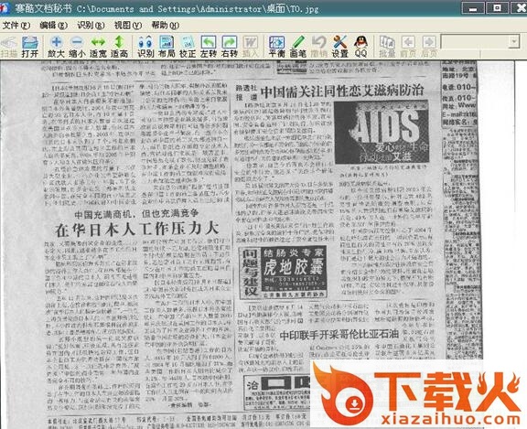Open the 帮助(H) menu
The image size is (527, 429).
(x=165, y=26)
